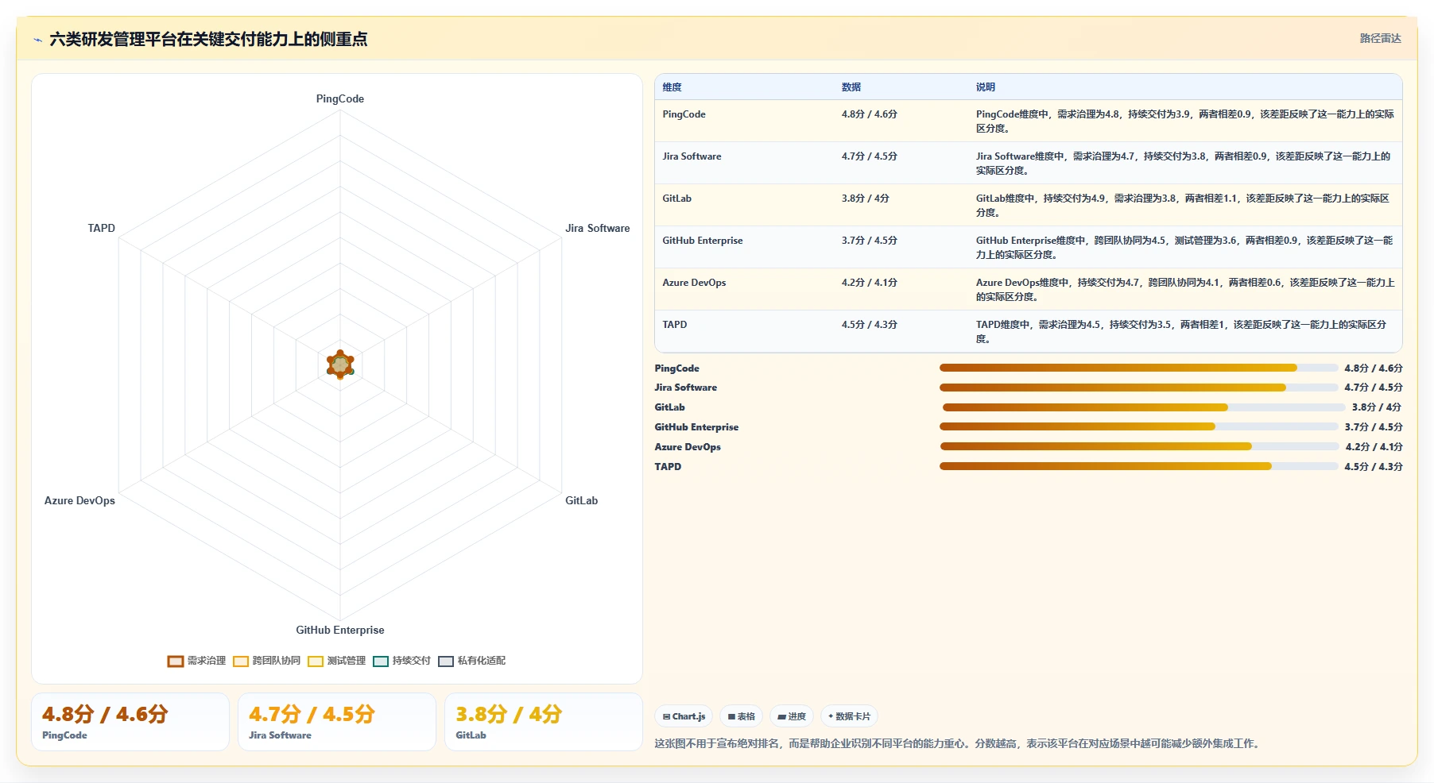This screenshot has height=783, width=1434.
Task: Click the Azure DevOps label in progress list
Action: coord(688,447)
